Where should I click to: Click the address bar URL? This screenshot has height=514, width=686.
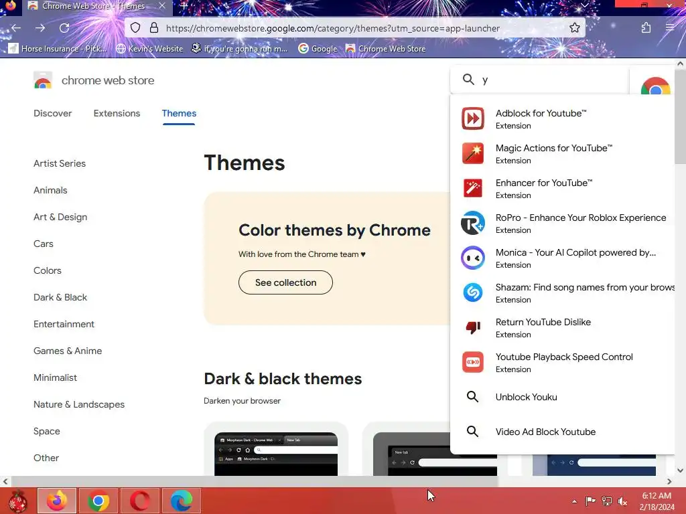click(x=332, y=28)
